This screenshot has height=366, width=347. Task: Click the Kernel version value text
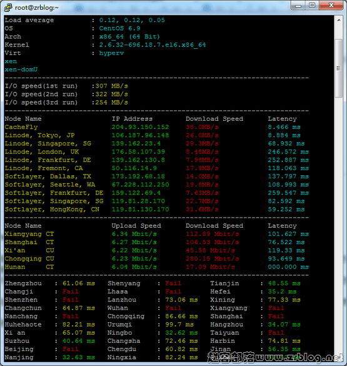[x=153, y=45]
